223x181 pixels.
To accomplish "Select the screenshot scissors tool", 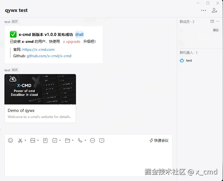I will (20, 140).
